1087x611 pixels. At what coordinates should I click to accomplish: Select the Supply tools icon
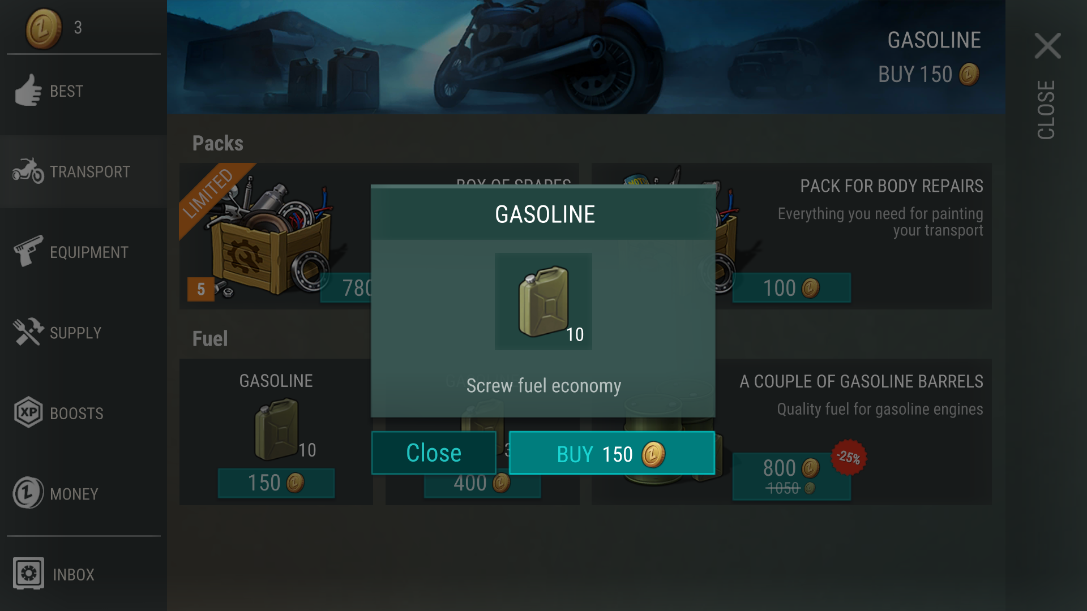pos(28,332)
